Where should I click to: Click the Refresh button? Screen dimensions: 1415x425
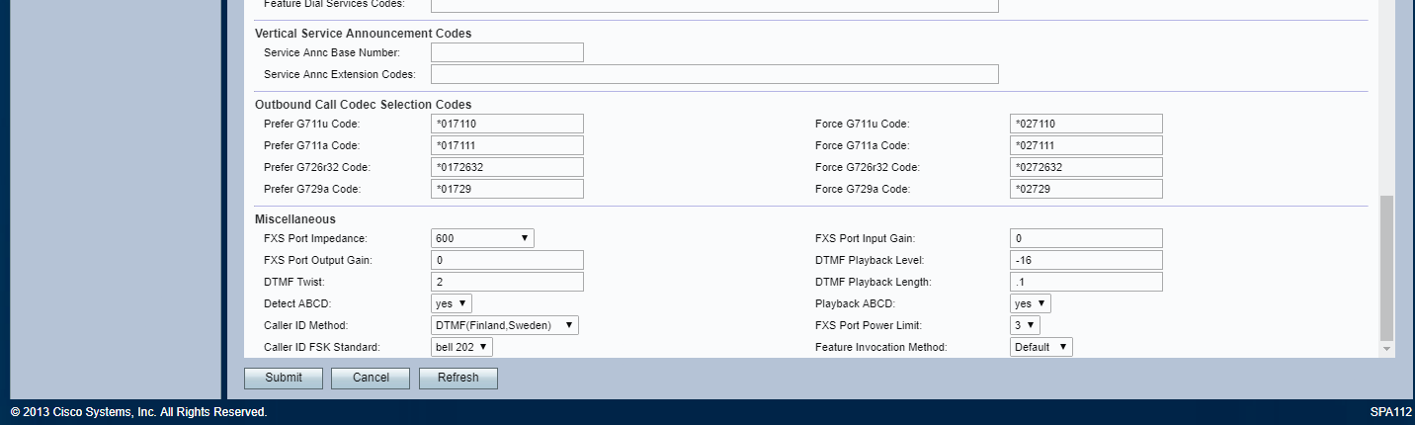pos(458,378)
